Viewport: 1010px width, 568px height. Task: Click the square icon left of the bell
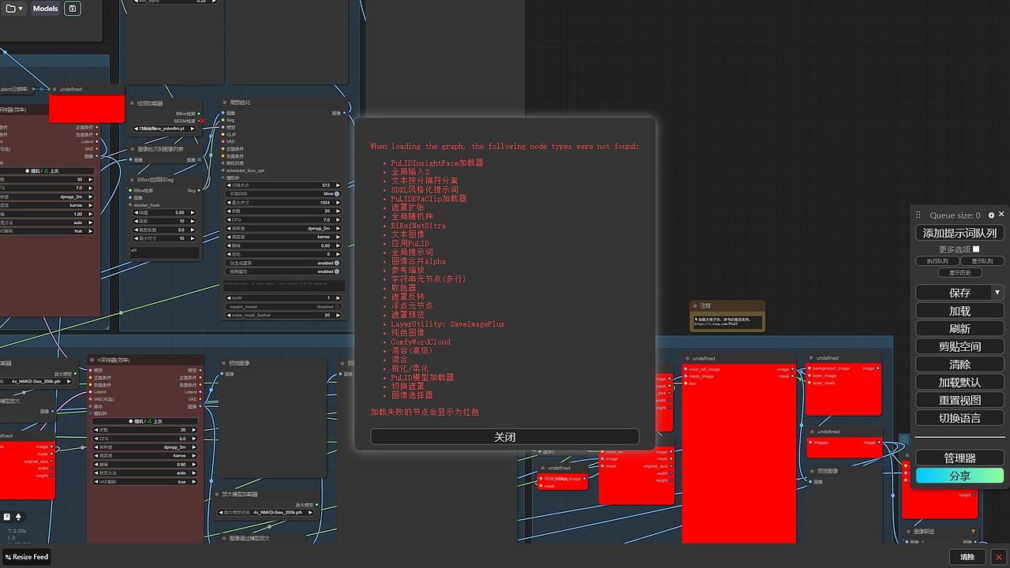tap(7, 517)
